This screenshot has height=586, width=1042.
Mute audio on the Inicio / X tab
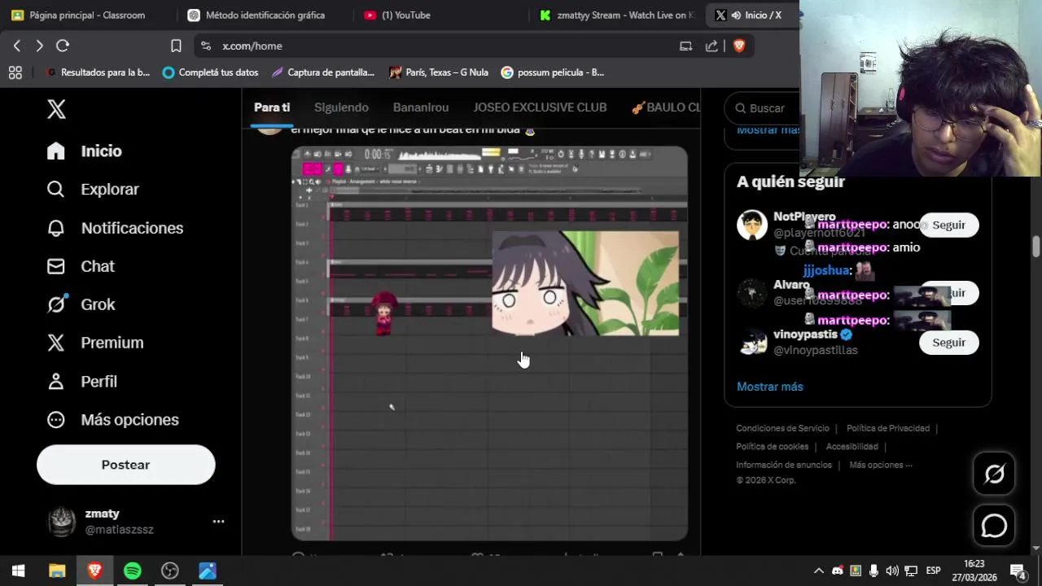click(x=736, y=15)
